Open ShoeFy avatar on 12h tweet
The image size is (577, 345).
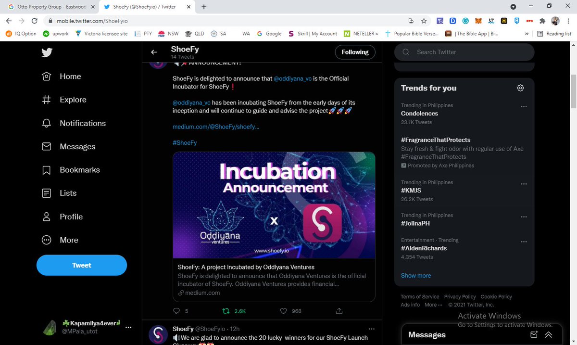[x=158, y=334]
